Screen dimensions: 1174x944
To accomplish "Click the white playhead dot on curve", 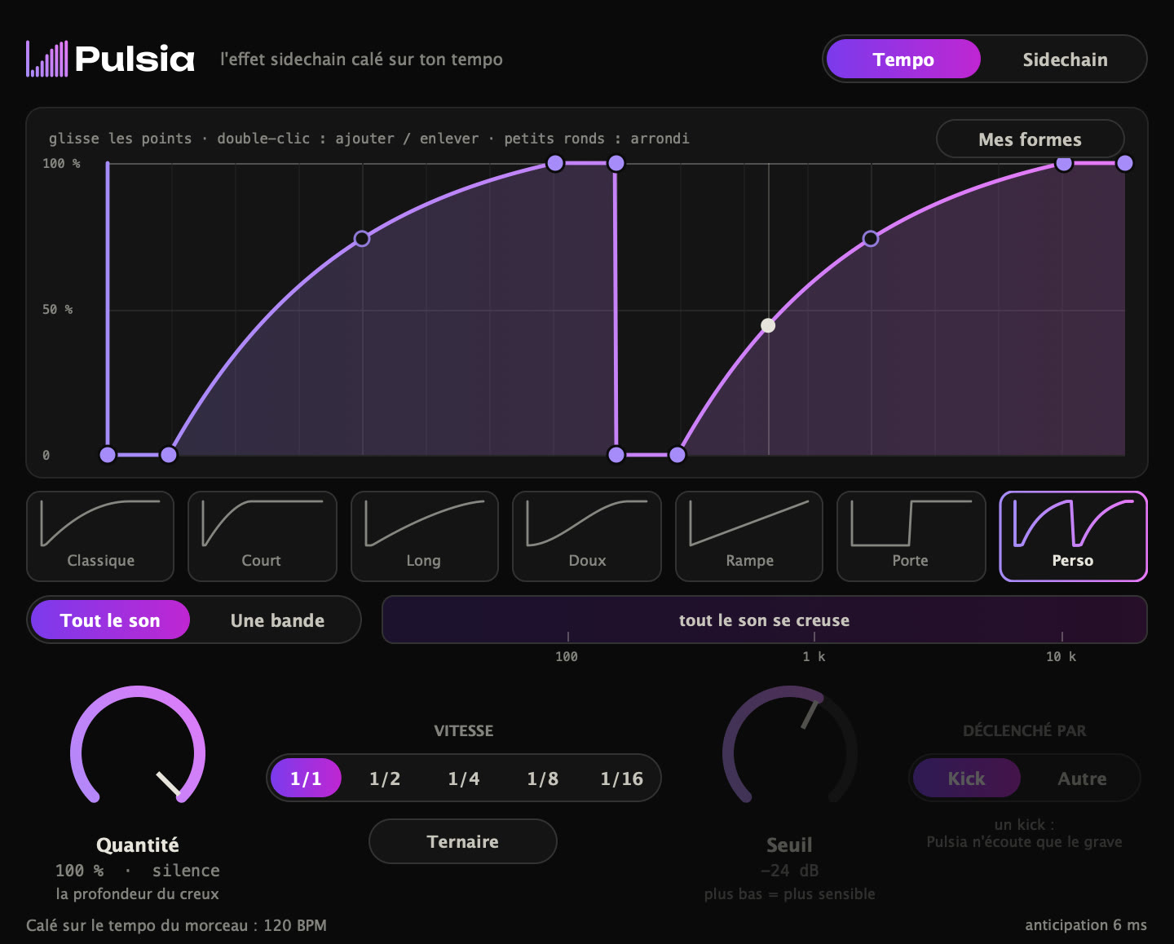I will [768, 325].
